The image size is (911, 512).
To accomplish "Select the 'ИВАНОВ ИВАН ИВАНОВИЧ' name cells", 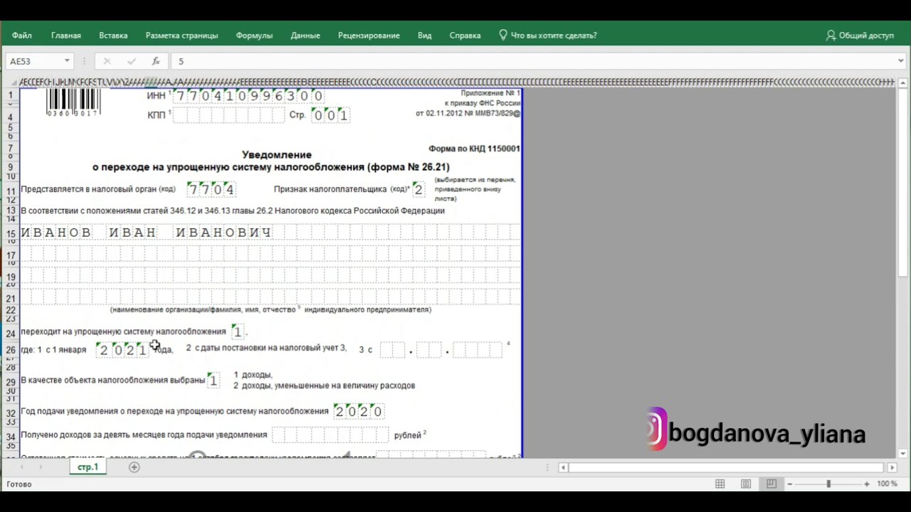I will pyautogui.click(x=147, y=233).
